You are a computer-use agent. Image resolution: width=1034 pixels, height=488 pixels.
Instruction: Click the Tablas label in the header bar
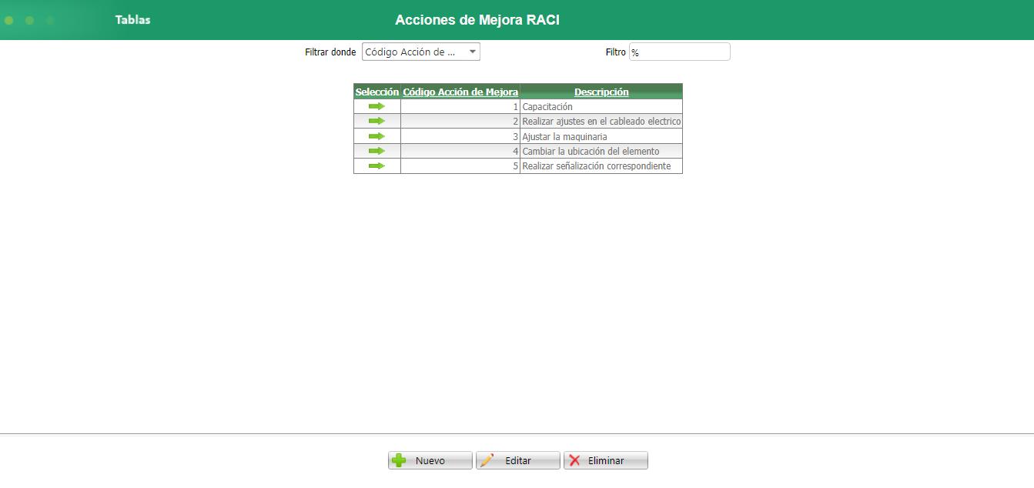[132, 20]
